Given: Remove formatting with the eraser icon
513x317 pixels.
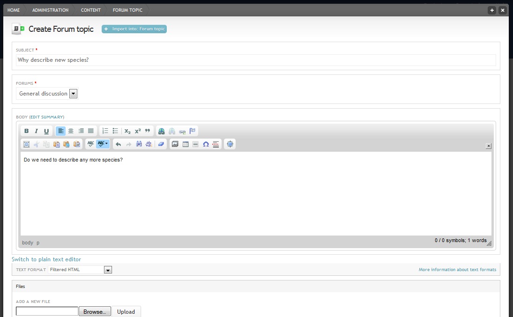Looking at the screenshot, I should [x=161, y=144].
